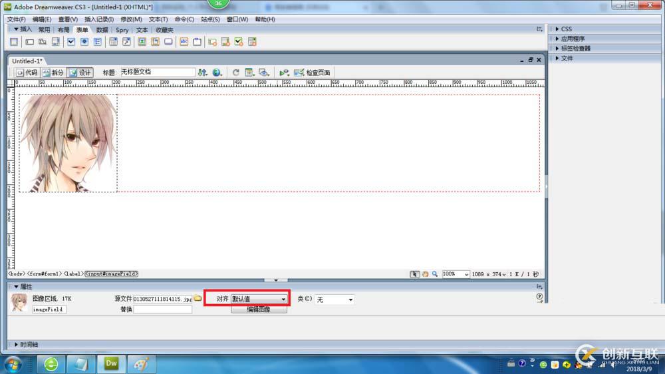Select the <form#form1> tag in tag selector
Image resolution: width=665 pixels, height=374 pixels.
tap(45, 274)
